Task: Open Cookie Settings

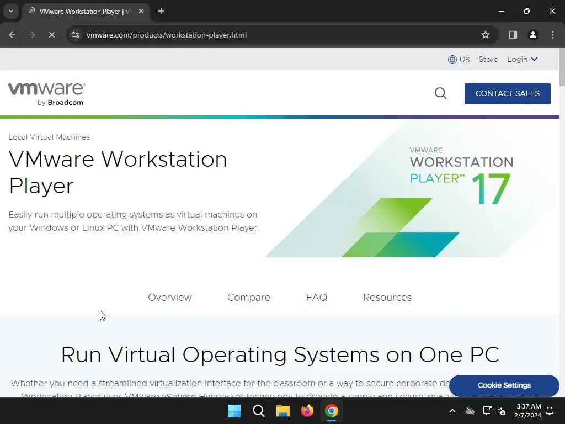Action: click(x=504, y=385)
